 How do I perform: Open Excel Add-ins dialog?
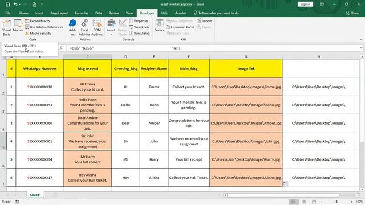click(84, 28)
